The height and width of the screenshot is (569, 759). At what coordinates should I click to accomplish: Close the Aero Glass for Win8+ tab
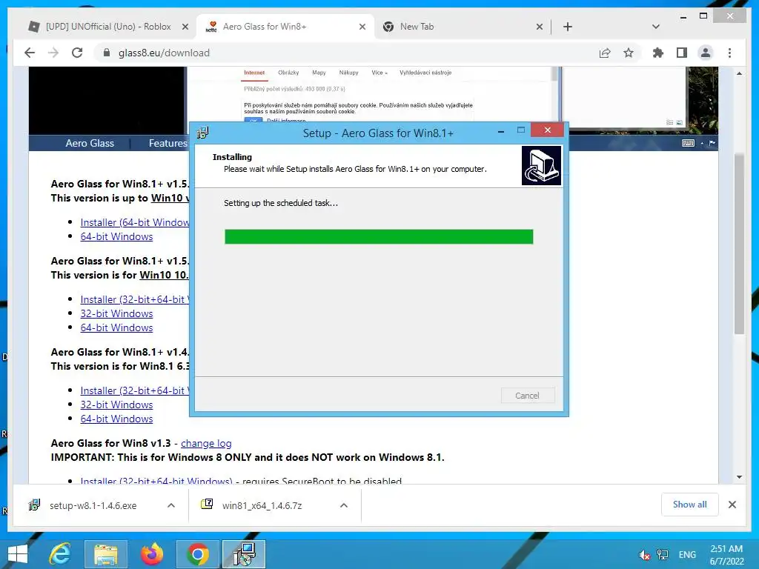(x=362, y=27)
